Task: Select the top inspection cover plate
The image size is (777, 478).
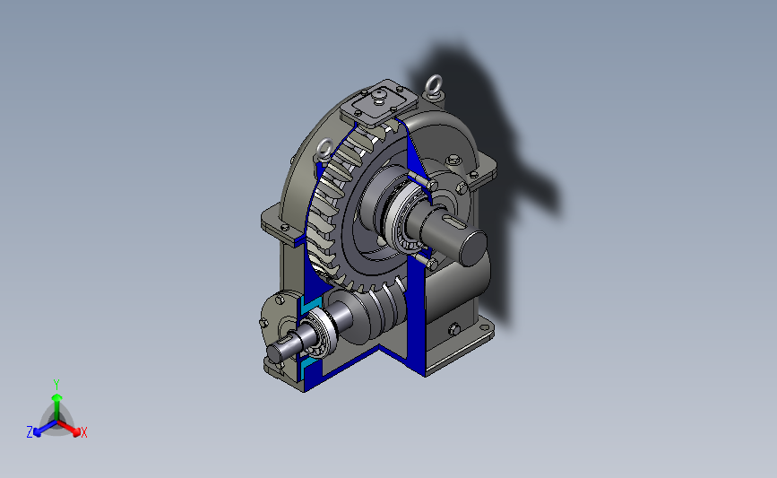Action: pos(379,102)
